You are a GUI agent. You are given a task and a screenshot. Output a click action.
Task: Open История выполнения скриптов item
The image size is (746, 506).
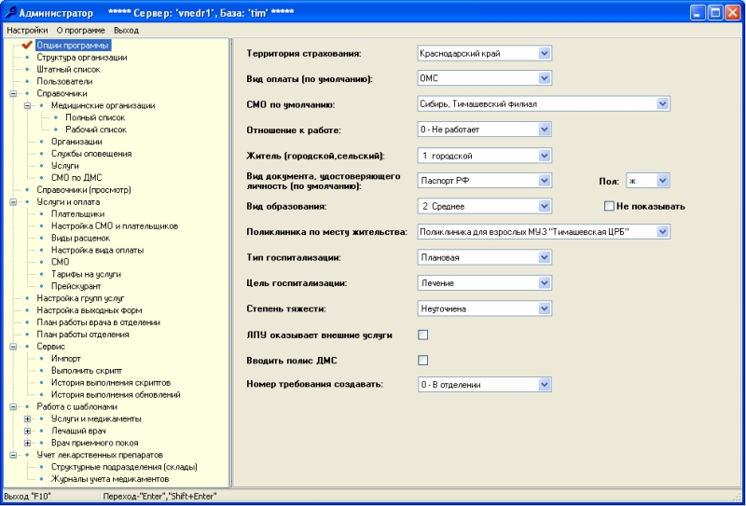click(111, 383)
